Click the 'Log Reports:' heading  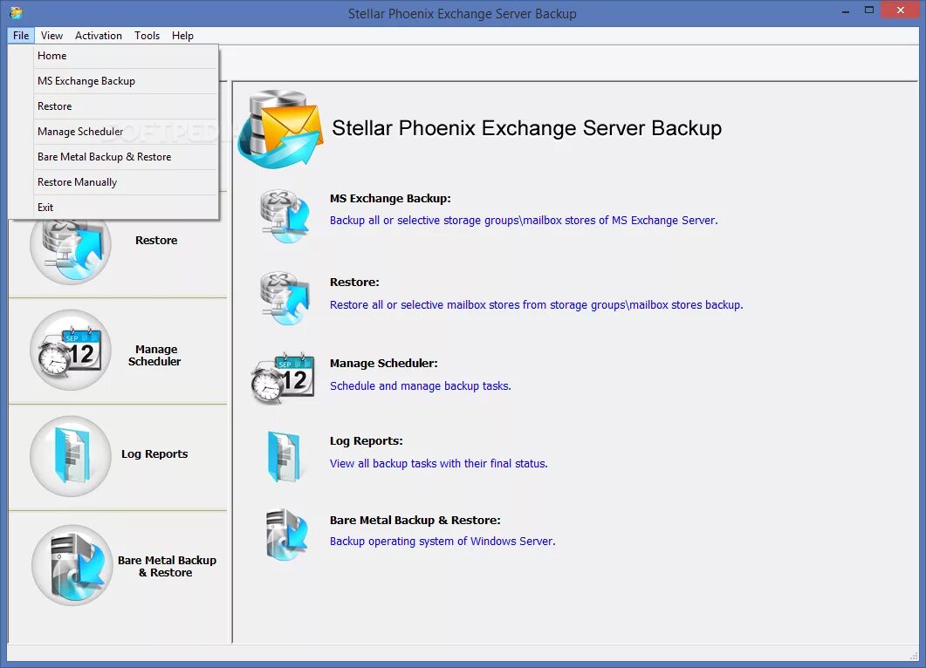click(x=367, y=440)
